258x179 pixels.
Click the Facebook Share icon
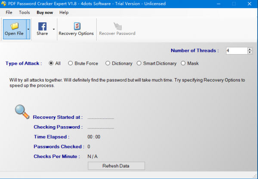pos(42,26)
